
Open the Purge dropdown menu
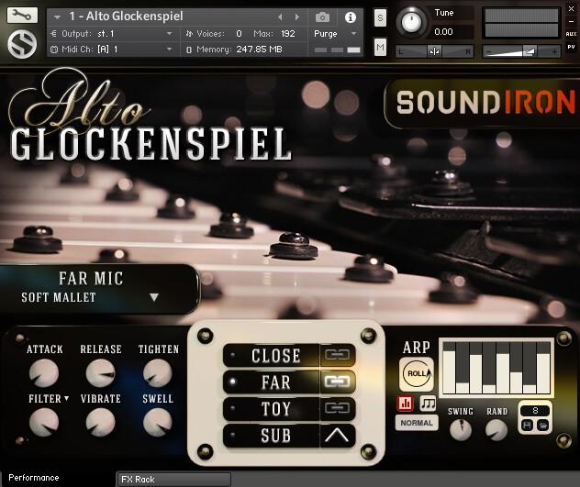tap(330, 33)
